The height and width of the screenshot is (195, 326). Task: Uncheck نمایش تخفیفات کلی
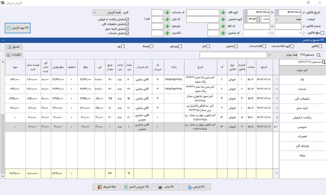[127, 24]
